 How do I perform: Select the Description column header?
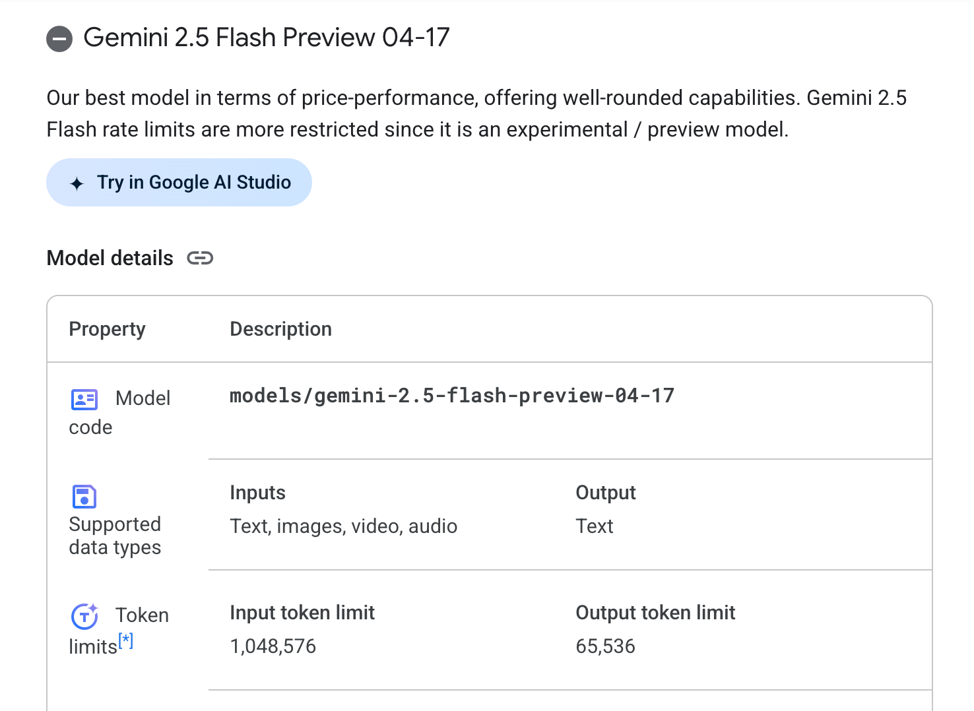tap(280, 328)
